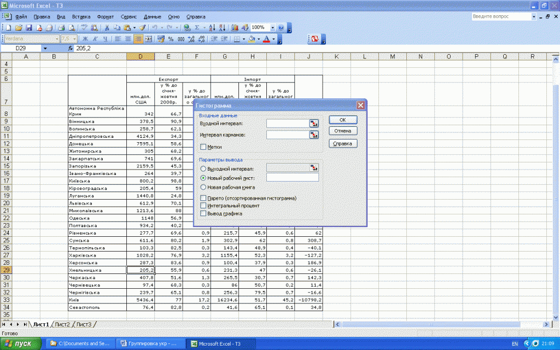Click the Copy icon in the toolbar
The width and height of the screenshot is (560, 350).
click(x=117, y=27)
